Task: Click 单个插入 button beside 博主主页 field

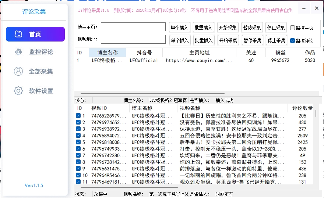Action: pyautogui.click(x=179, y=27)
